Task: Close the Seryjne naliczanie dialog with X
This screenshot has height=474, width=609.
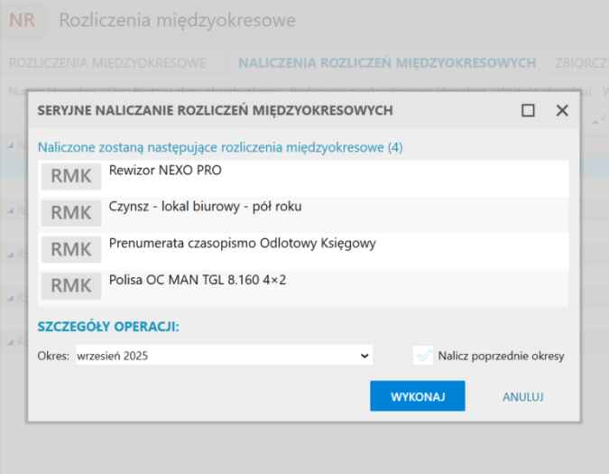Action: [562, 110]
